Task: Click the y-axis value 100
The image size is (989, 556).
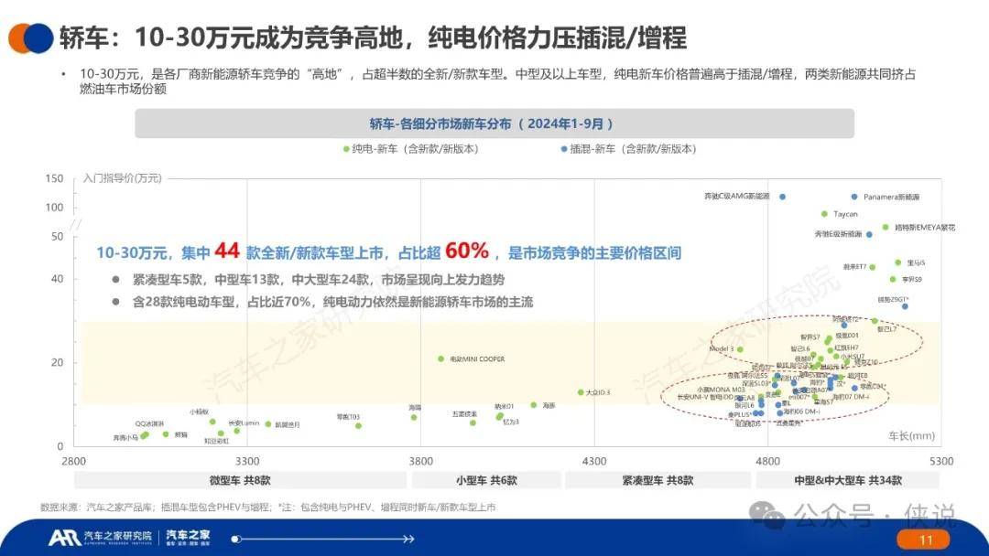Action: 54,208
